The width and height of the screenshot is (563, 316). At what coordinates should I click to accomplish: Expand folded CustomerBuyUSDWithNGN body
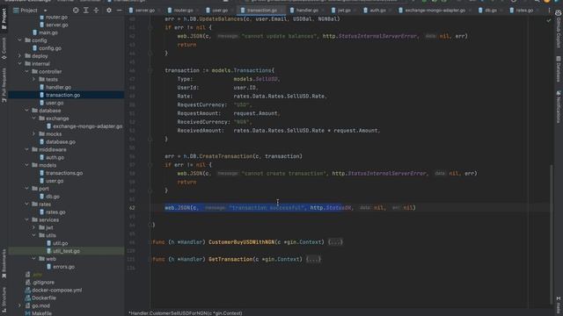335,242
